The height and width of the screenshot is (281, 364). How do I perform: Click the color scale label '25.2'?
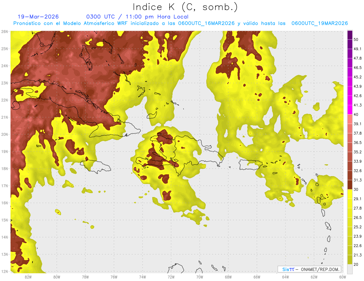tap(357, 227)
